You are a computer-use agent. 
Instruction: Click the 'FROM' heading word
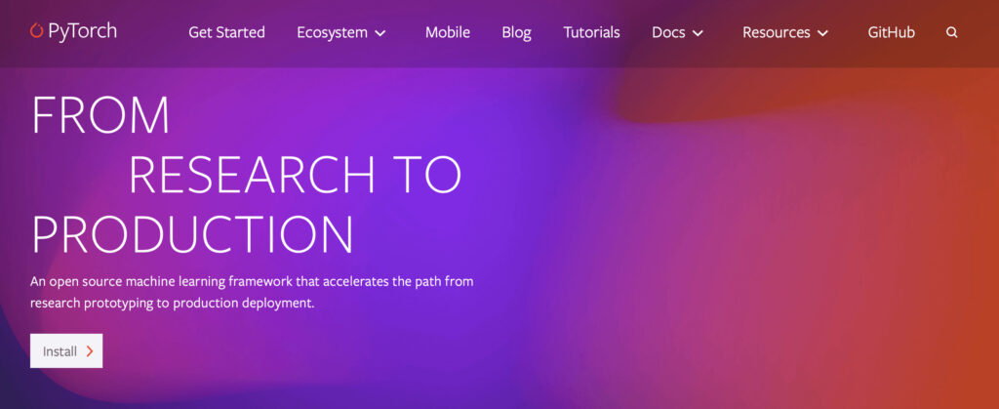tap(100, 114)
